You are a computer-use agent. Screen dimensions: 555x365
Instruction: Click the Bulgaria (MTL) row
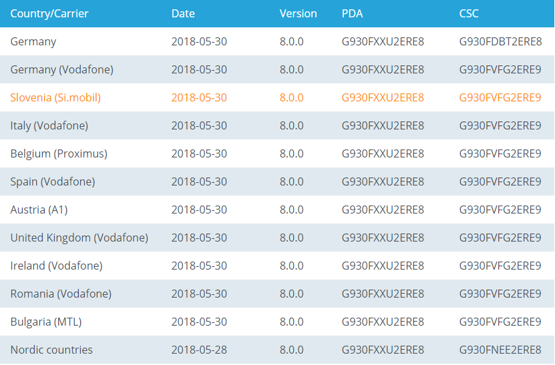coord(45,322)
